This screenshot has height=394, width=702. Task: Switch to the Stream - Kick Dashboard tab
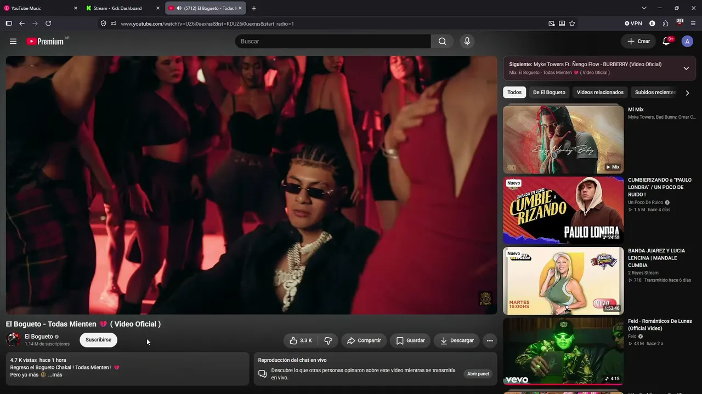[x=123, y=8]
